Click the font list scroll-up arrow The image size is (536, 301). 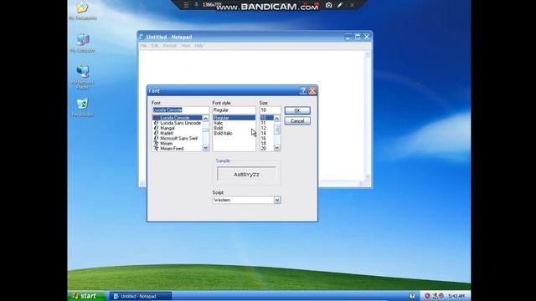(205, 118)
